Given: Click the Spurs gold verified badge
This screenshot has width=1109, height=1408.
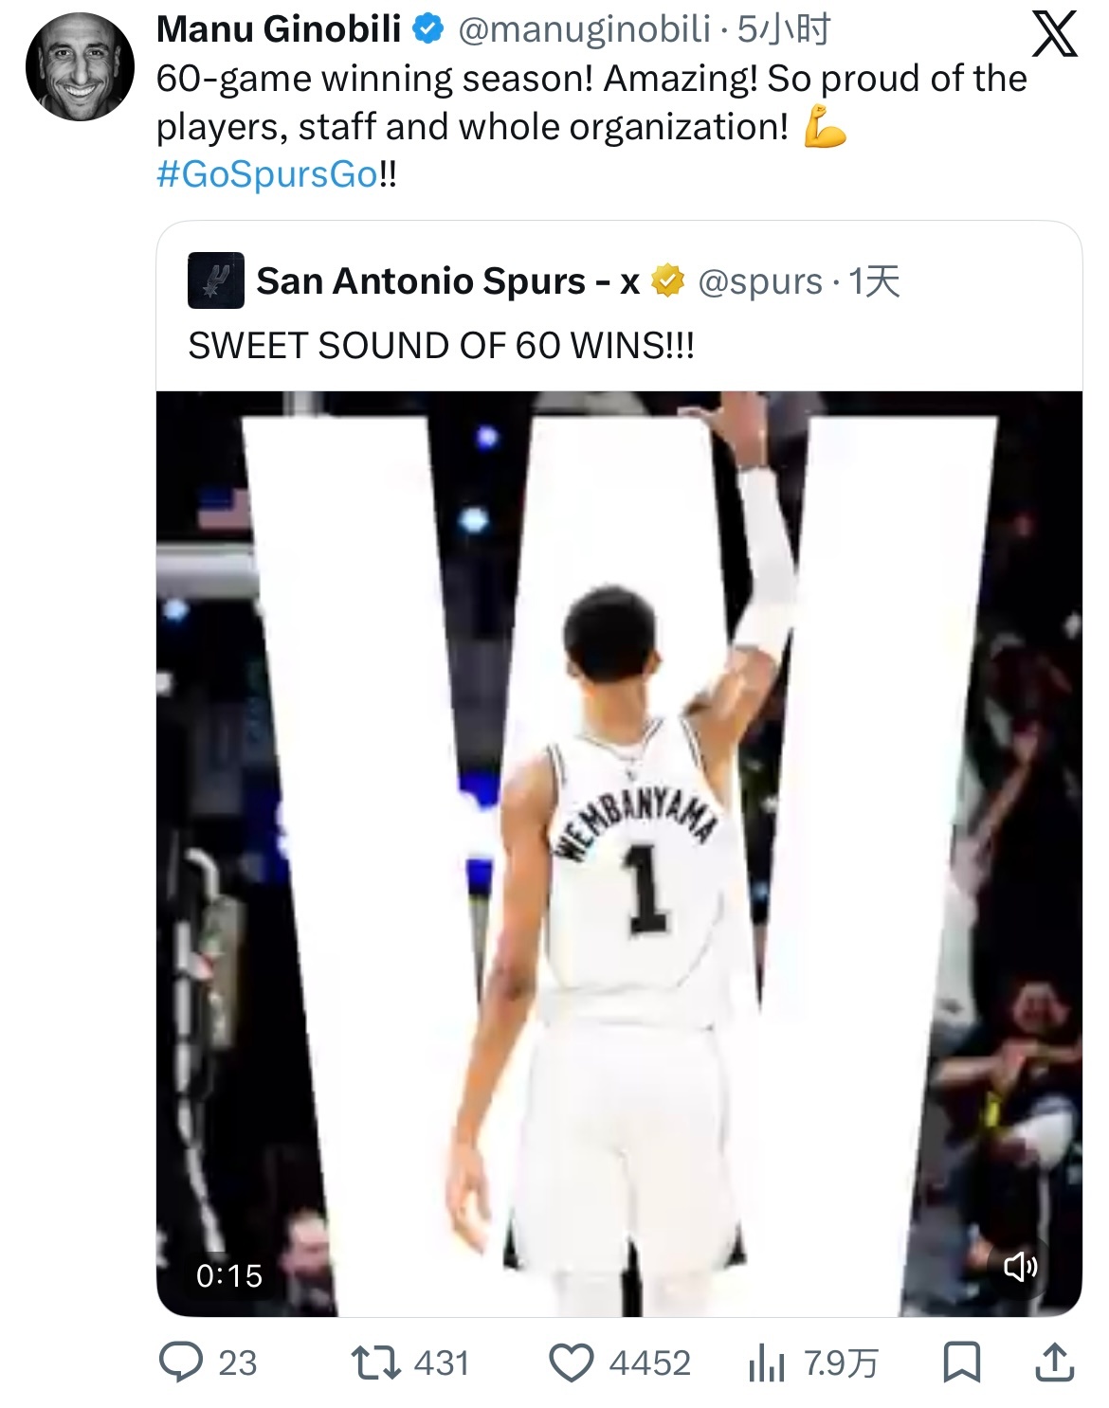Looking at the screenshot, I should 668,281.
